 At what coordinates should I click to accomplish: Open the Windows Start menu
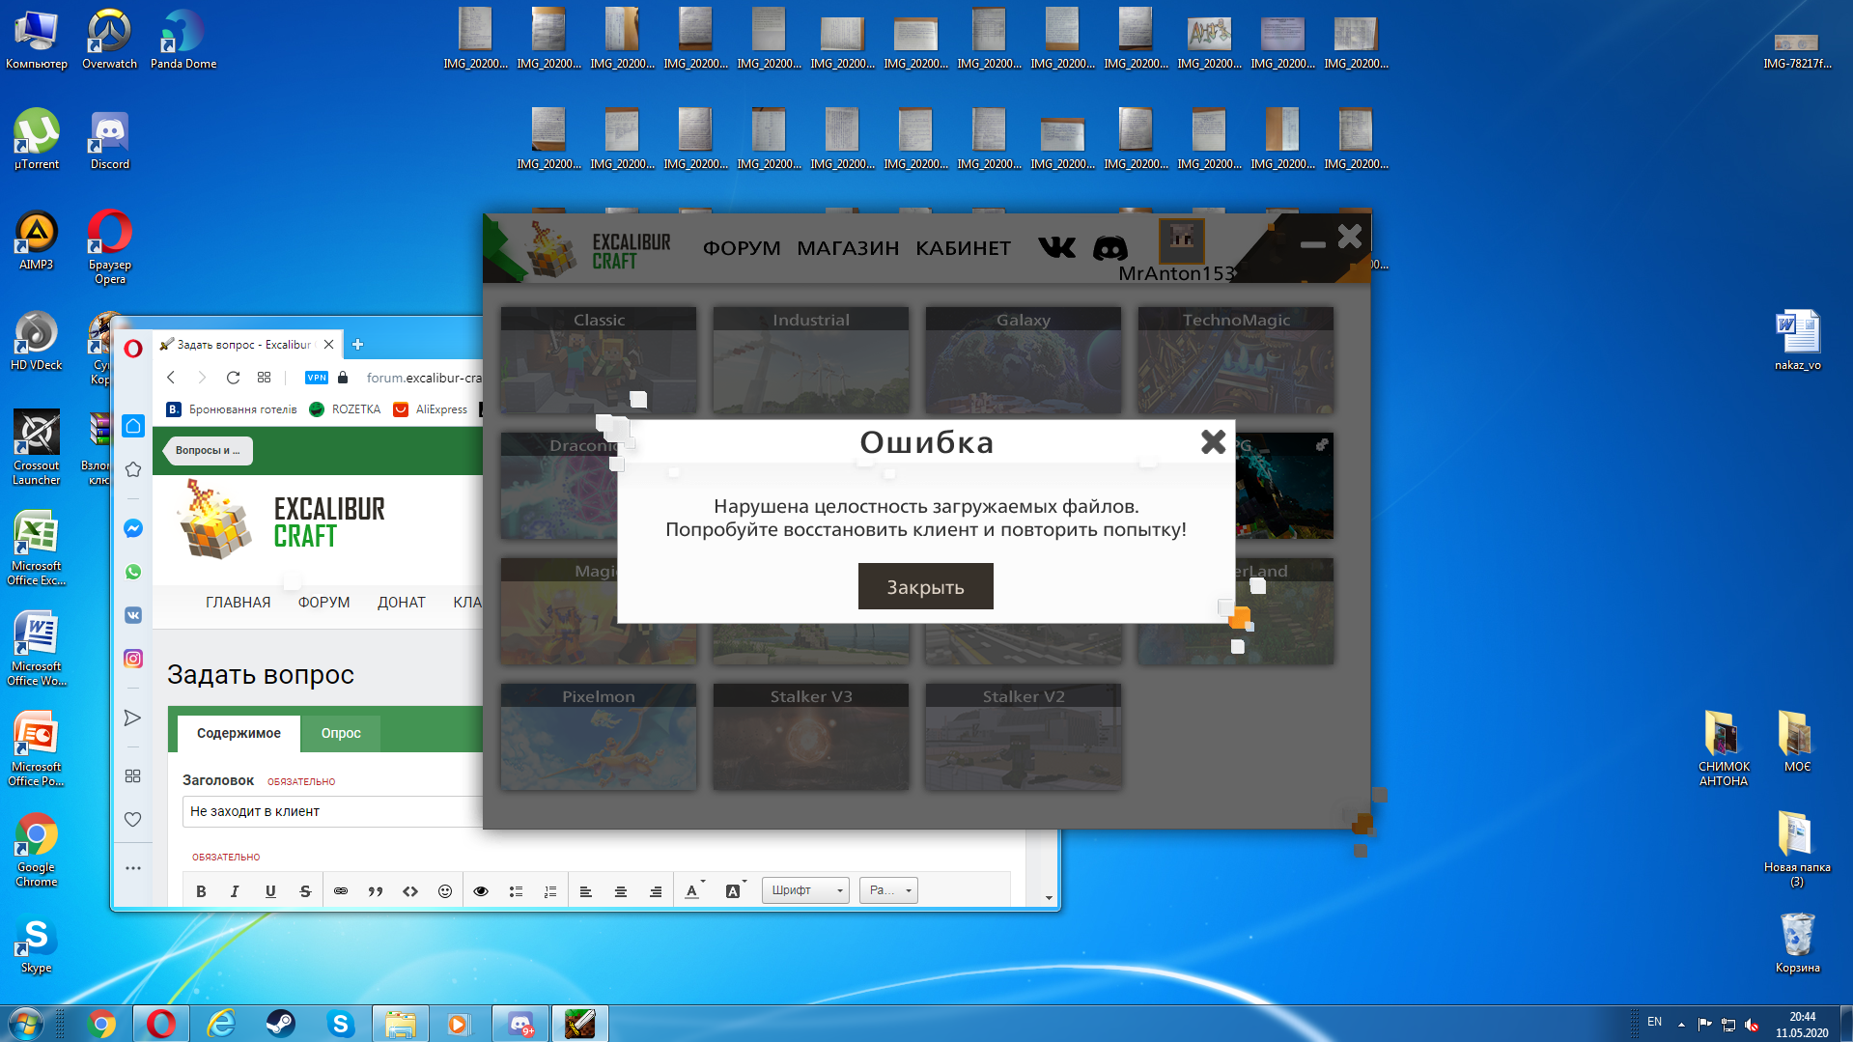(25, 1024)
